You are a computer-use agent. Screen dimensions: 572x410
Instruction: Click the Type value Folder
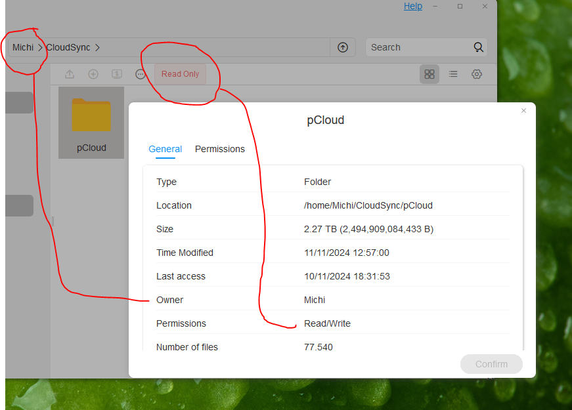(x=317, y=182)
